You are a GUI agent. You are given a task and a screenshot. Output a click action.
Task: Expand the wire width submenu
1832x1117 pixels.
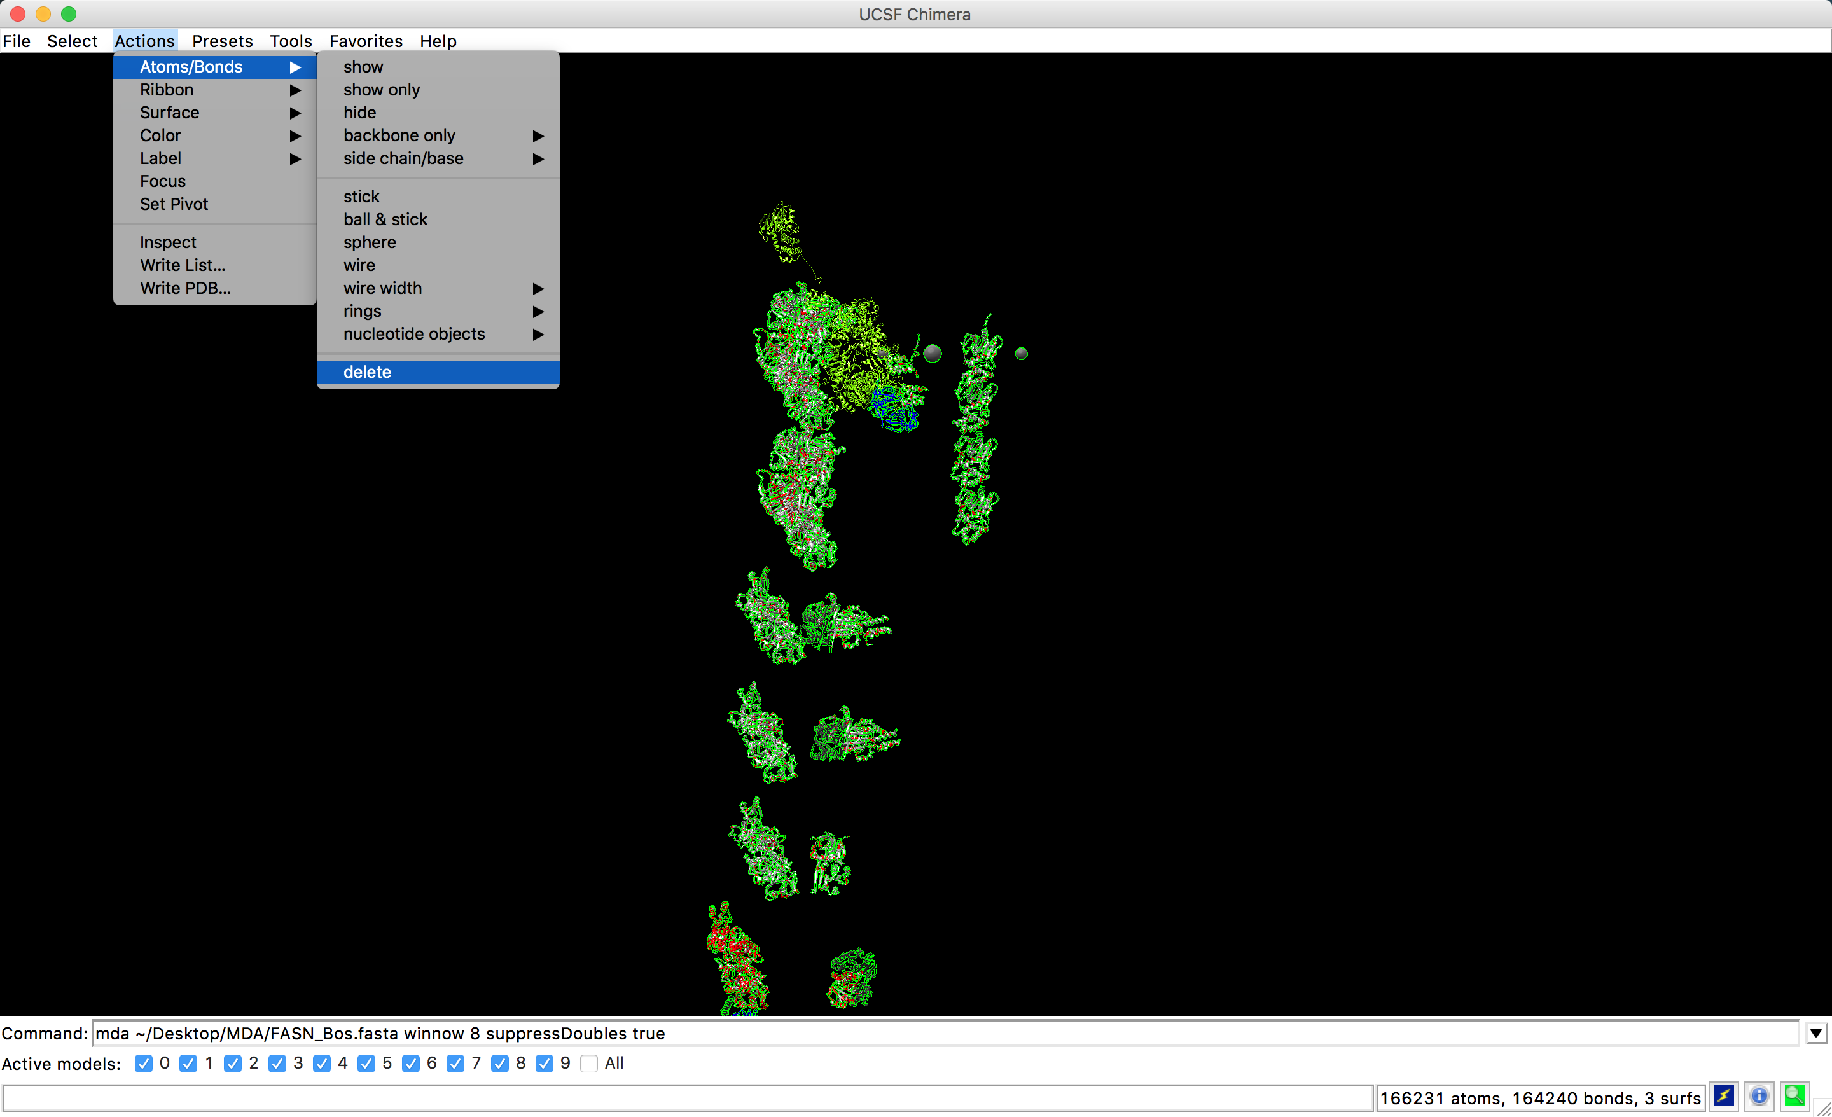[438, 289]
